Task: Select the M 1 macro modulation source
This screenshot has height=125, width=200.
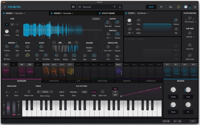Action: [x=167, y=70]
